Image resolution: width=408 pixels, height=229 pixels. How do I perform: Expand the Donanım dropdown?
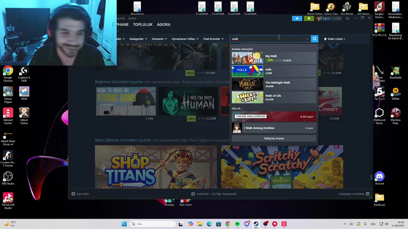(x=159, y=39)
